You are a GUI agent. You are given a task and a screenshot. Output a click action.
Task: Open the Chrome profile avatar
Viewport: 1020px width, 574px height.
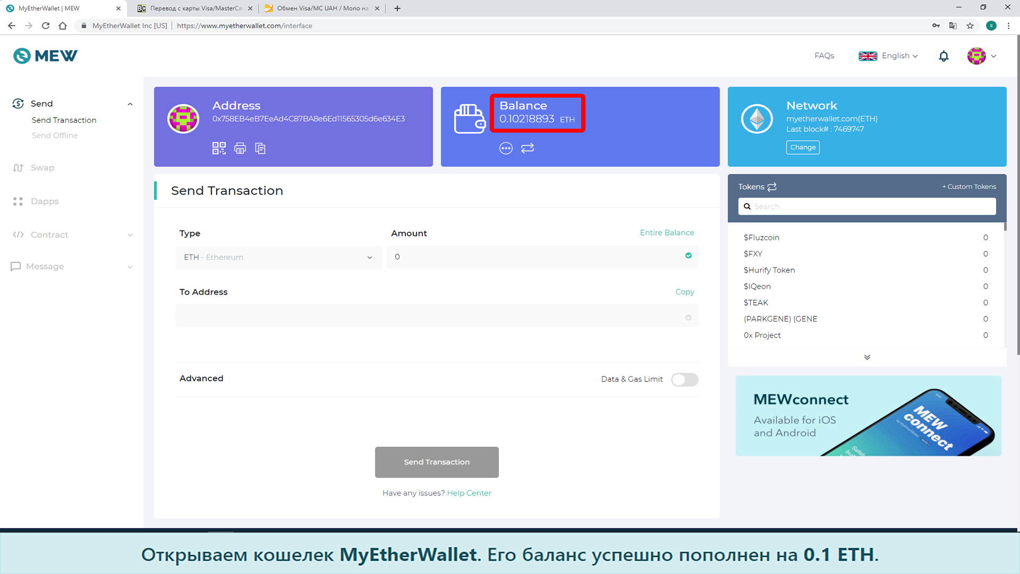tap(991, 26)
